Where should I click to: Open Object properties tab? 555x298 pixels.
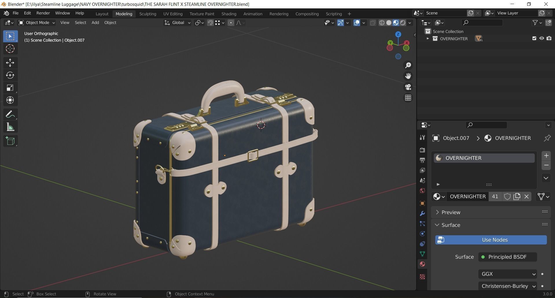tap(422, 203)
